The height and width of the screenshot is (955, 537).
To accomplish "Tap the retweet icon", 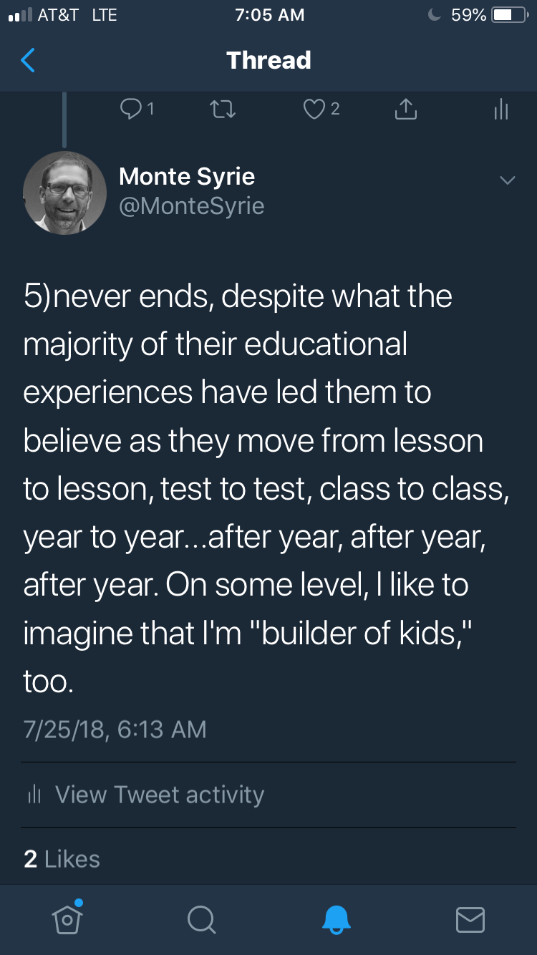I will [223, 109].
